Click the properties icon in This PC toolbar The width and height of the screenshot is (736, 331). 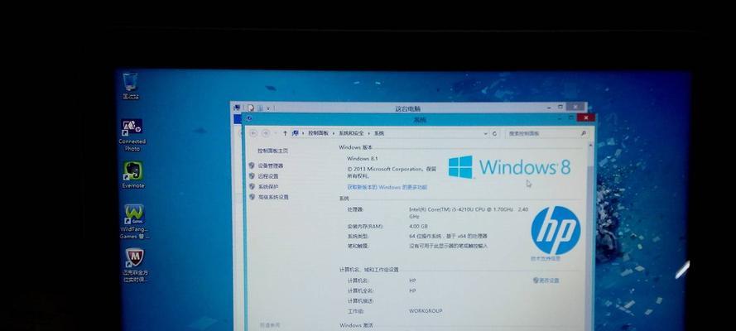[x=251, y=108]
